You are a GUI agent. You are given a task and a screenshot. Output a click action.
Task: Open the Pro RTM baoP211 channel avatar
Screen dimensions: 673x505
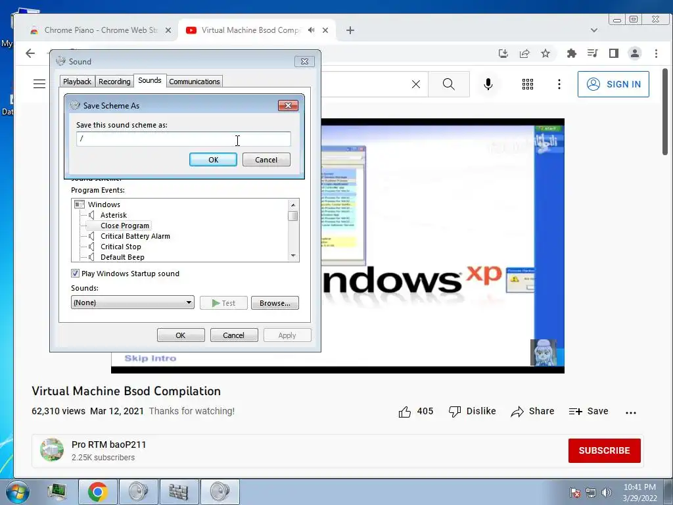tap(52, 450)
